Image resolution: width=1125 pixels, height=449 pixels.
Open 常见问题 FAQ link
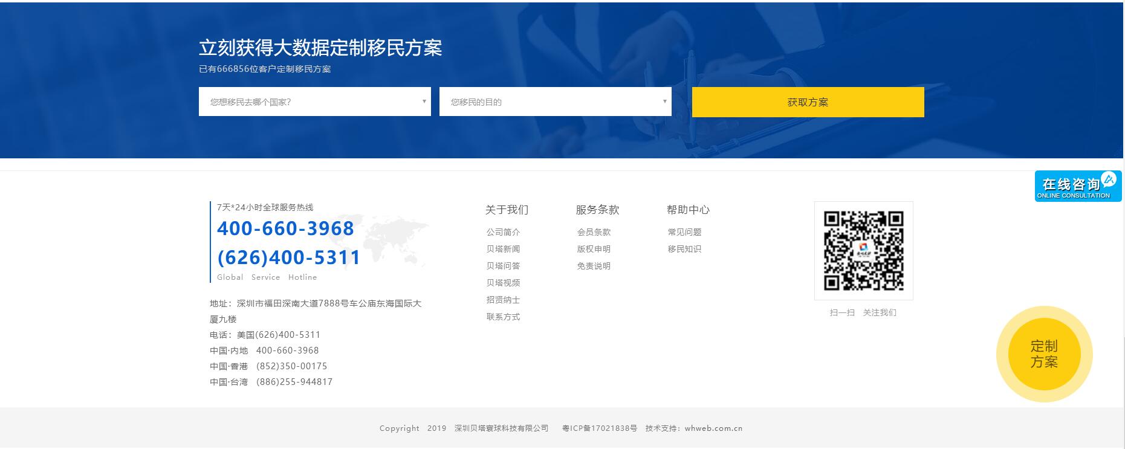pyautogui.click(x=684, y=232)
